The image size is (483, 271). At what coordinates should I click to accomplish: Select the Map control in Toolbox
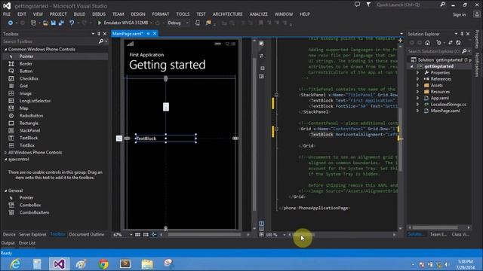(x=23, y=108)
